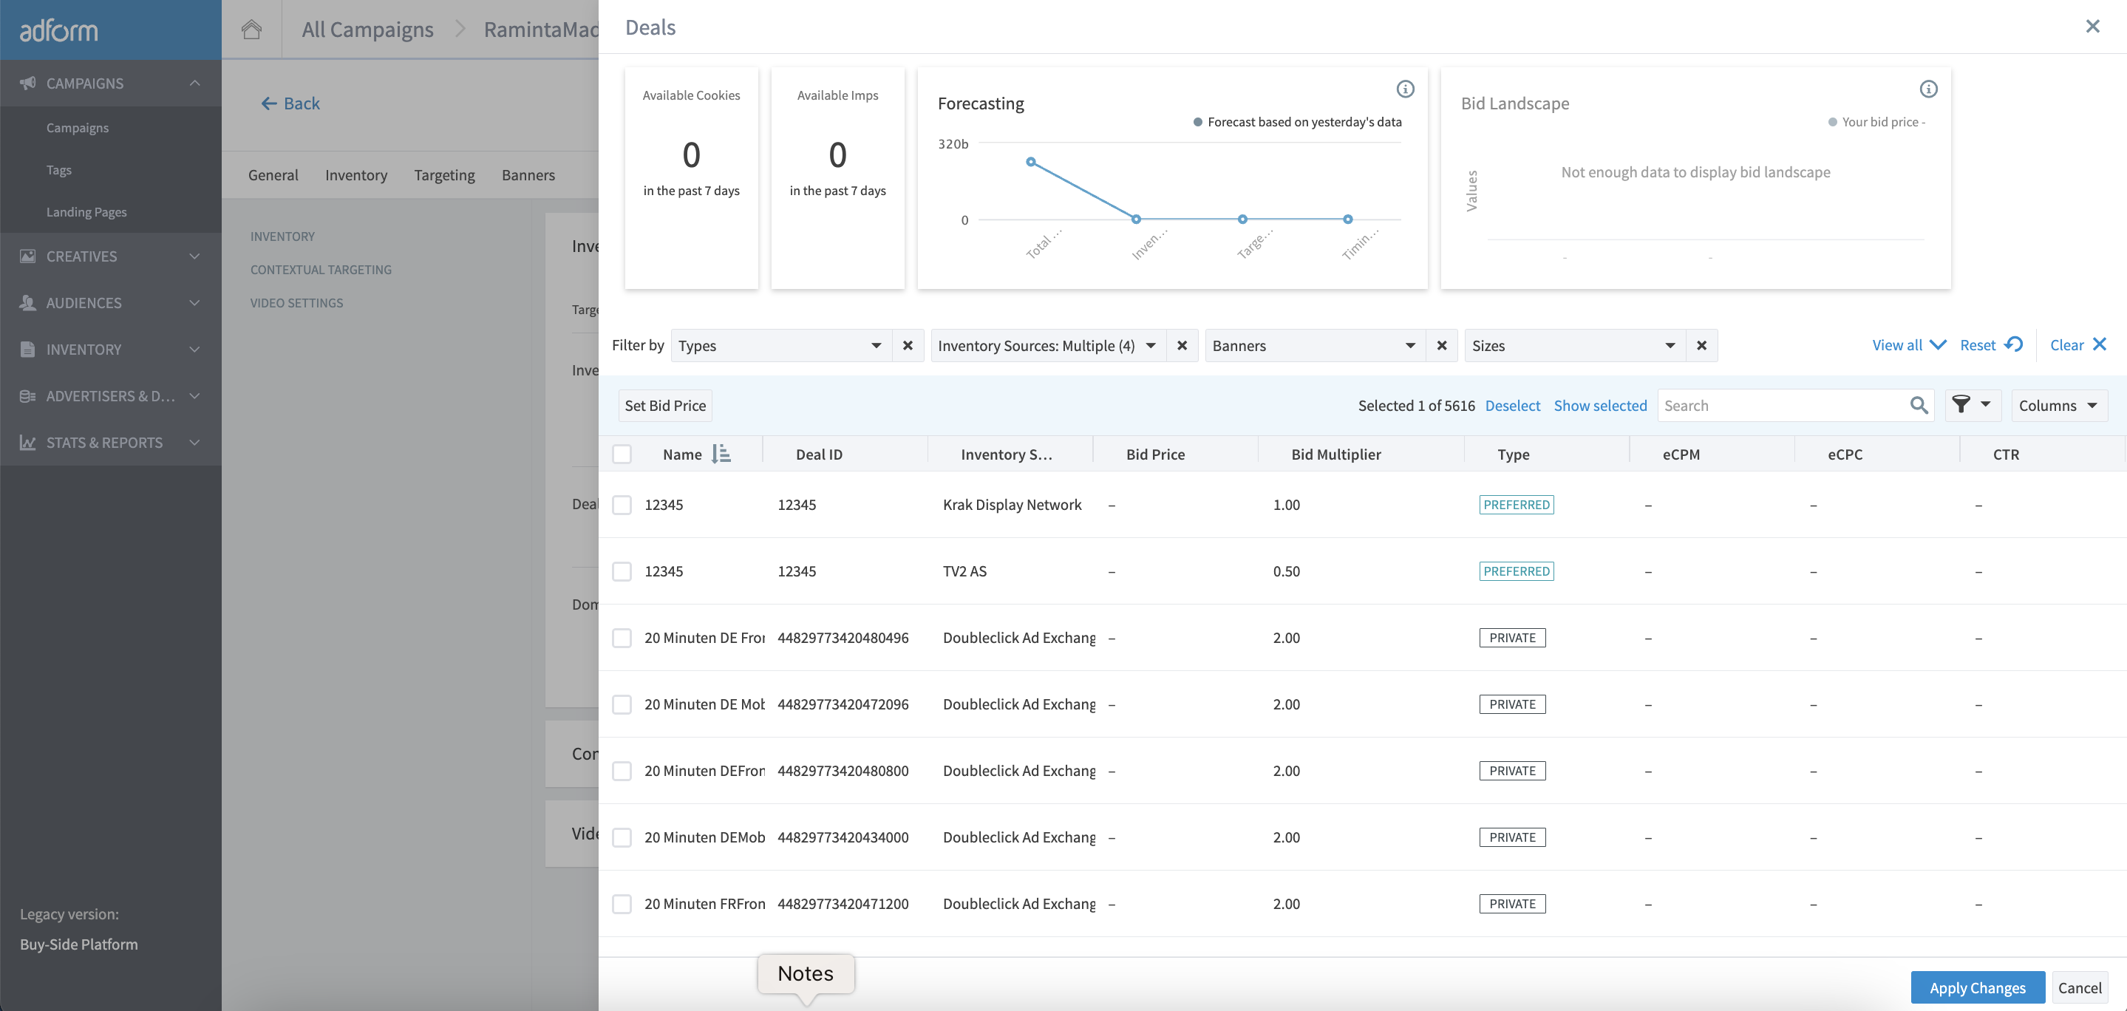Click the Back arrow link
Screen dimensions: 2127x1011
tap(290, 103)
